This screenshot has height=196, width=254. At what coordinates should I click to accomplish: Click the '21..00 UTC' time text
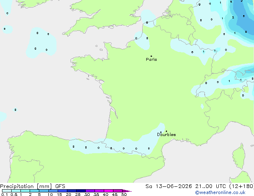[x=210, y=186]
